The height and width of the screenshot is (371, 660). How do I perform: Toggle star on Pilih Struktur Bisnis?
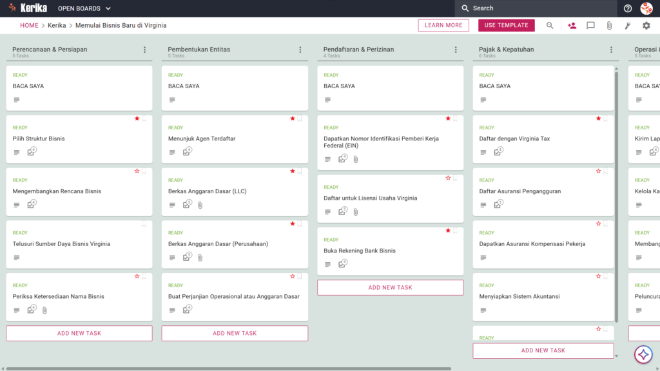tap(137, 119)
